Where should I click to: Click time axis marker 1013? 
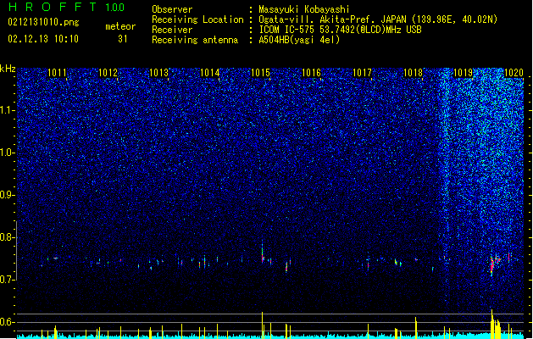tap(158, 73)
